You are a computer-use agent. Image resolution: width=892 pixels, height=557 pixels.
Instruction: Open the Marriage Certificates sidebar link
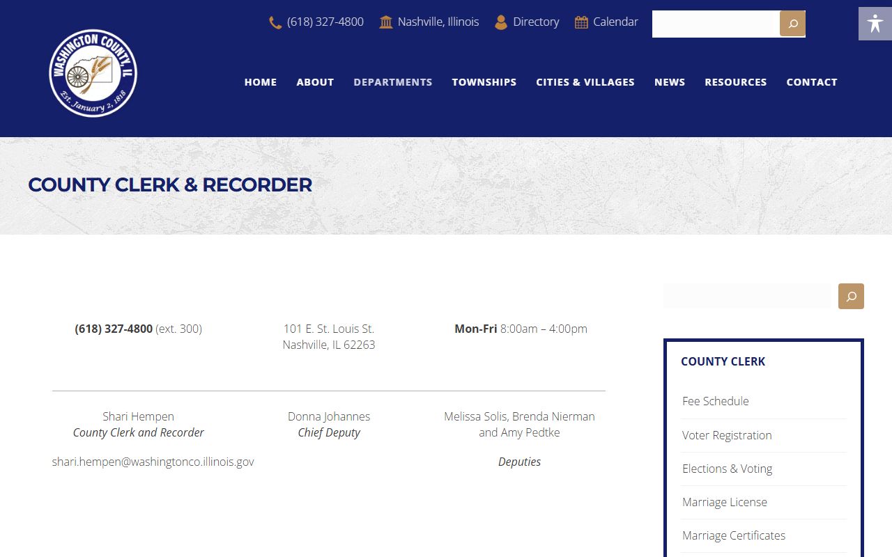click(x=734, y=535)
